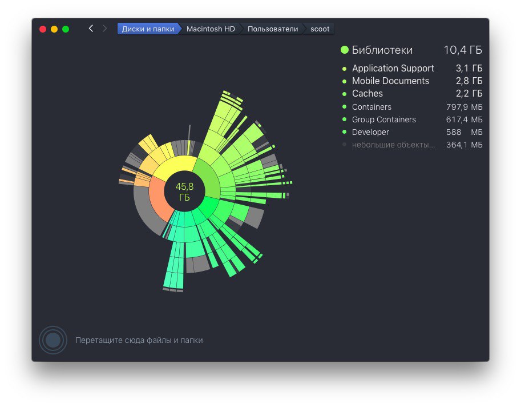Navigate to Macintosh HD breadcrumb
The height and width of the screenshot is (407, 521).
click(x=211, y=29)
